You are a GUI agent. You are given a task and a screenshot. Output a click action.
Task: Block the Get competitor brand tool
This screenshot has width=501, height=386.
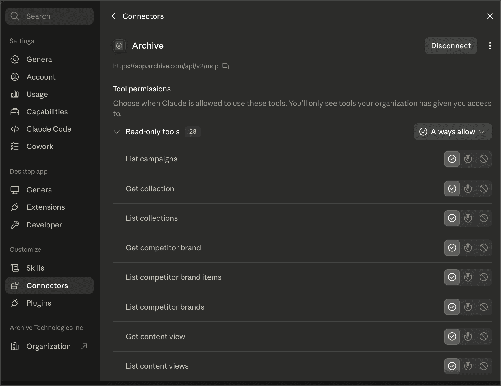click(484, 248)
